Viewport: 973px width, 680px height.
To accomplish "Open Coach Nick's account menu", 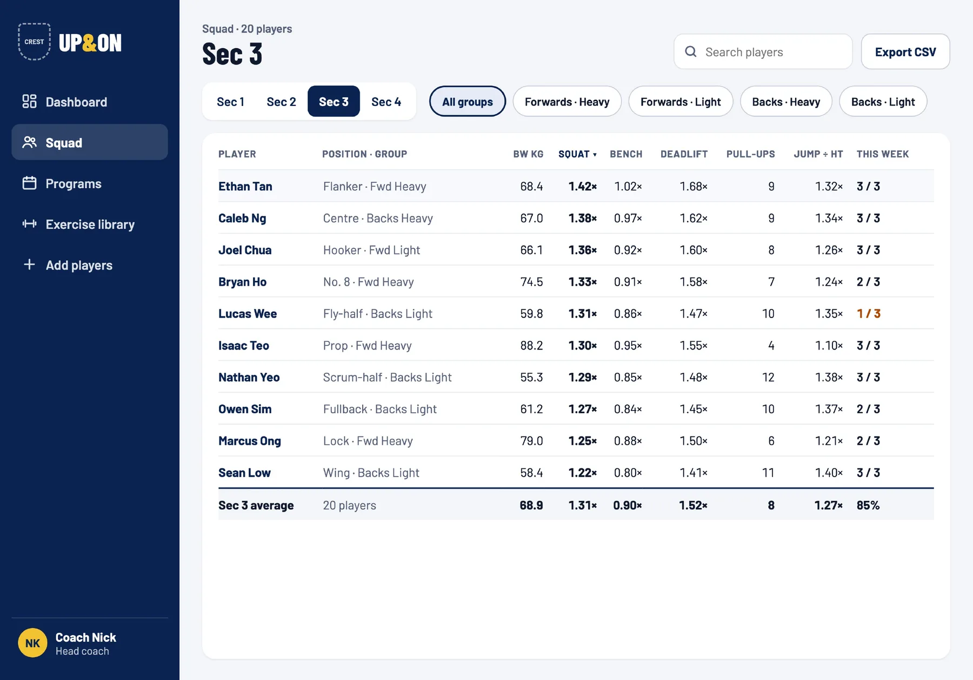I will (90, 643).
